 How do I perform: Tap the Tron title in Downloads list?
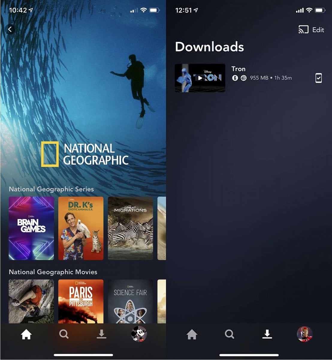238,69
